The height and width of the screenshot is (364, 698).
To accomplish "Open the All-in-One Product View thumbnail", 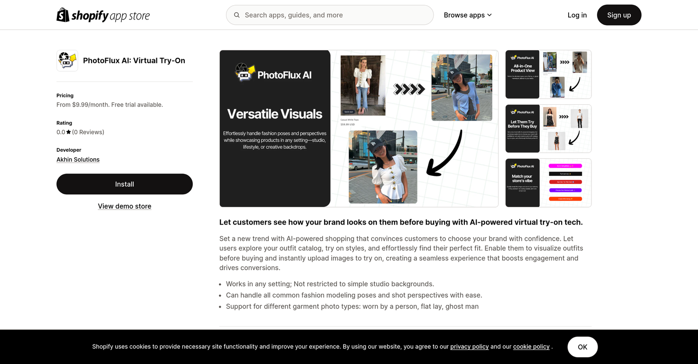I will pos(548,74).
